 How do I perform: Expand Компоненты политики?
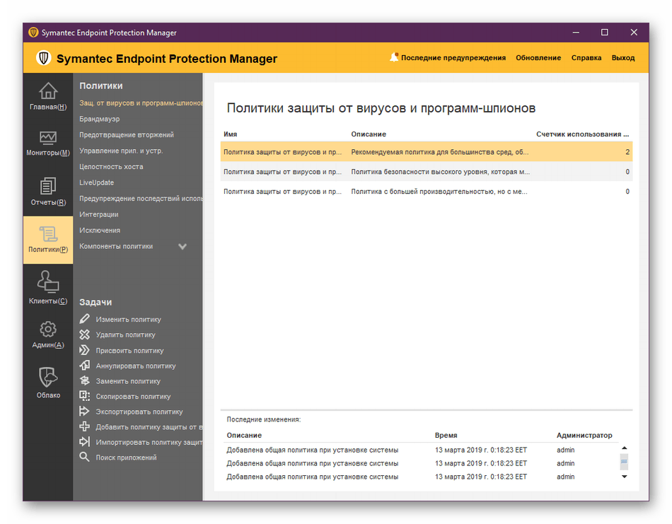click(x=182, y=246)
